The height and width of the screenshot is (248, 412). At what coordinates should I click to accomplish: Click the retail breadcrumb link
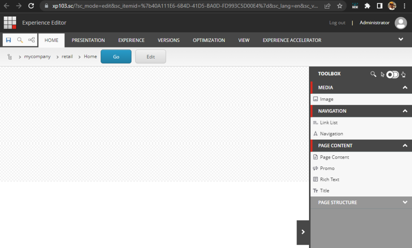[x=67, y=56]
